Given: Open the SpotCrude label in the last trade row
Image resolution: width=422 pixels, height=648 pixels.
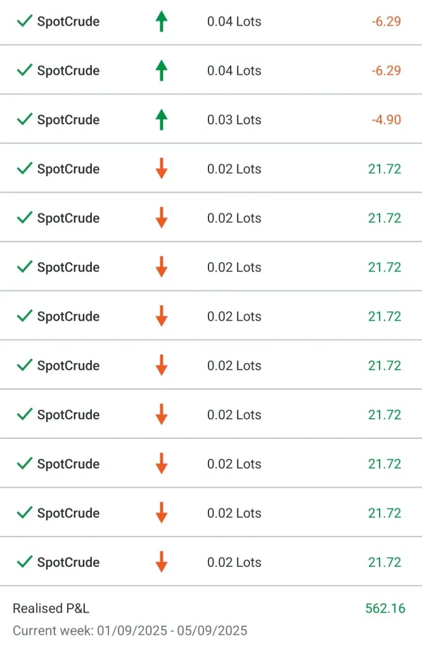Looking at the screenshot, I should click(68, 562).
